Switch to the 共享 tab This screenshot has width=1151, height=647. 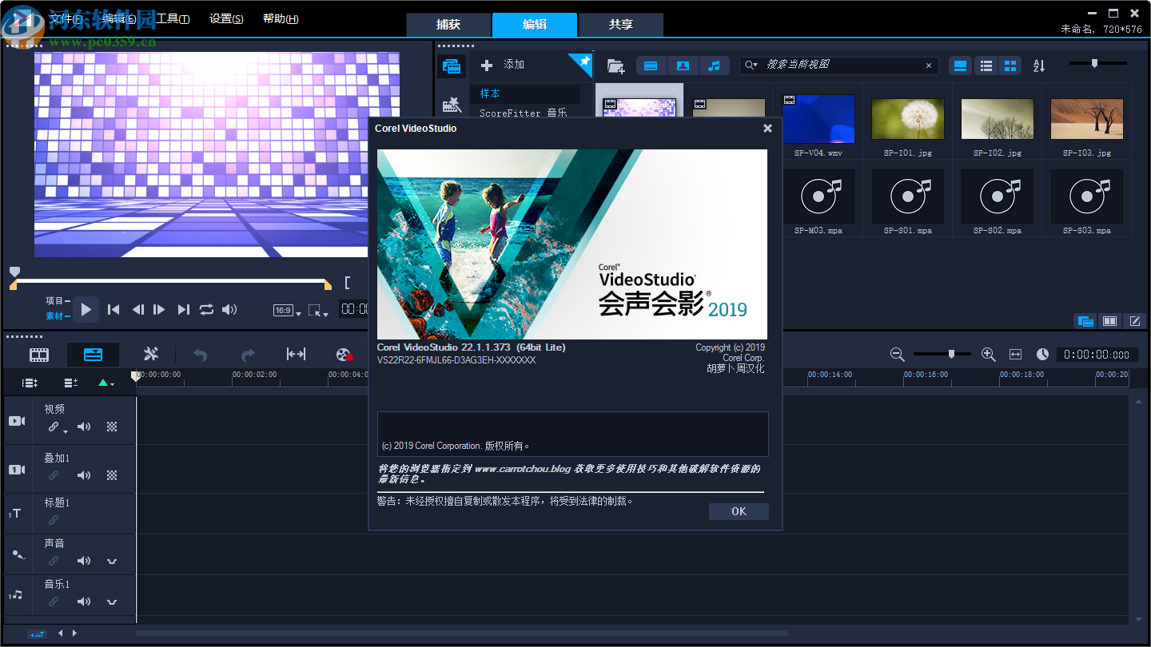[x=621, y=25]
